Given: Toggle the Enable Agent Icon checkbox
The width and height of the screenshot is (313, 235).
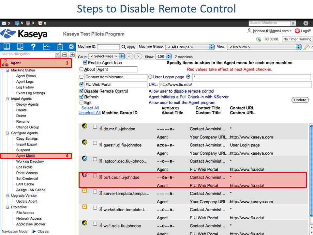Looking at the screenshot, I should tap(85, 62).
